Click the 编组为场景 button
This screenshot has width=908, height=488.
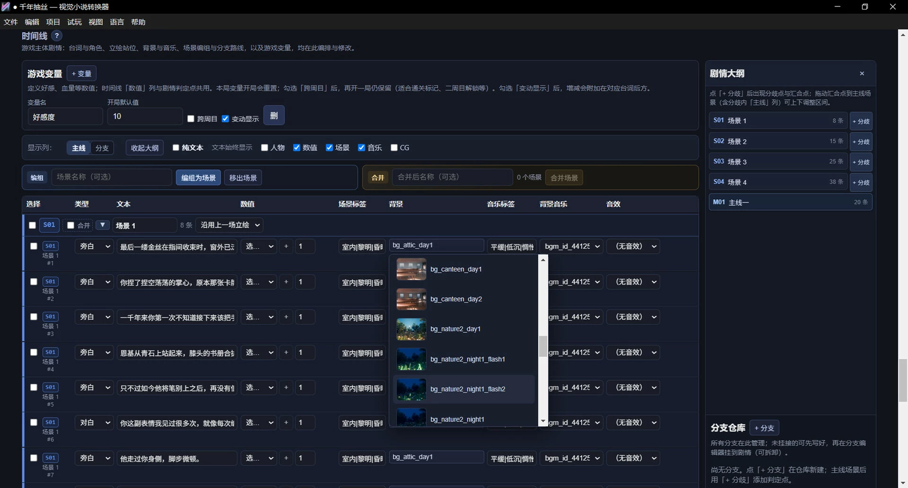(198, 177)
